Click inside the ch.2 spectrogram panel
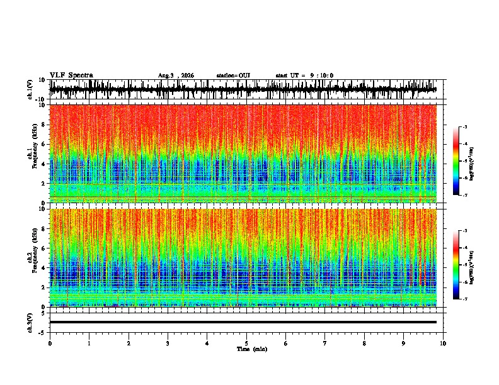This screenshot has height=385, width=499. click(x=243, y=258)
